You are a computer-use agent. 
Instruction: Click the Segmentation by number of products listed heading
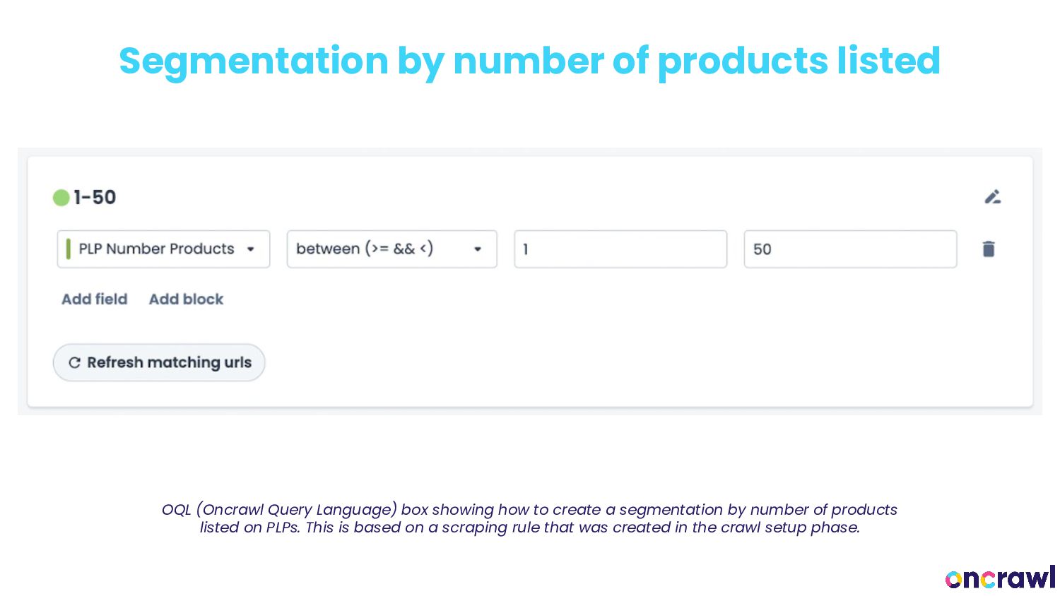529,61
